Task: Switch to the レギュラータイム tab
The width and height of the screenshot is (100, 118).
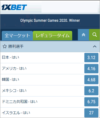Action: 52,36
